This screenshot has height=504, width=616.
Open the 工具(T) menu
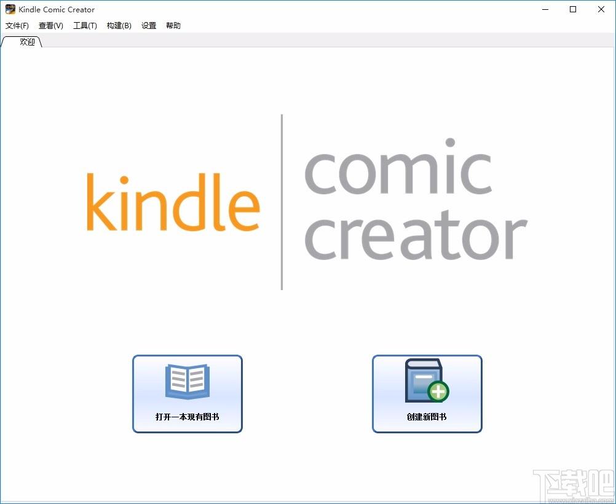pos(85,25)
